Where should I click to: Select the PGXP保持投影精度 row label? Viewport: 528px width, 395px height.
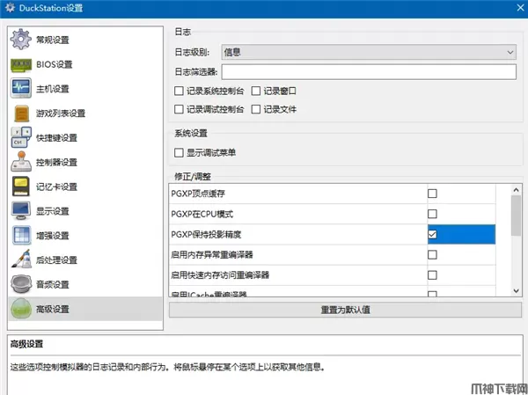point(206,234)
